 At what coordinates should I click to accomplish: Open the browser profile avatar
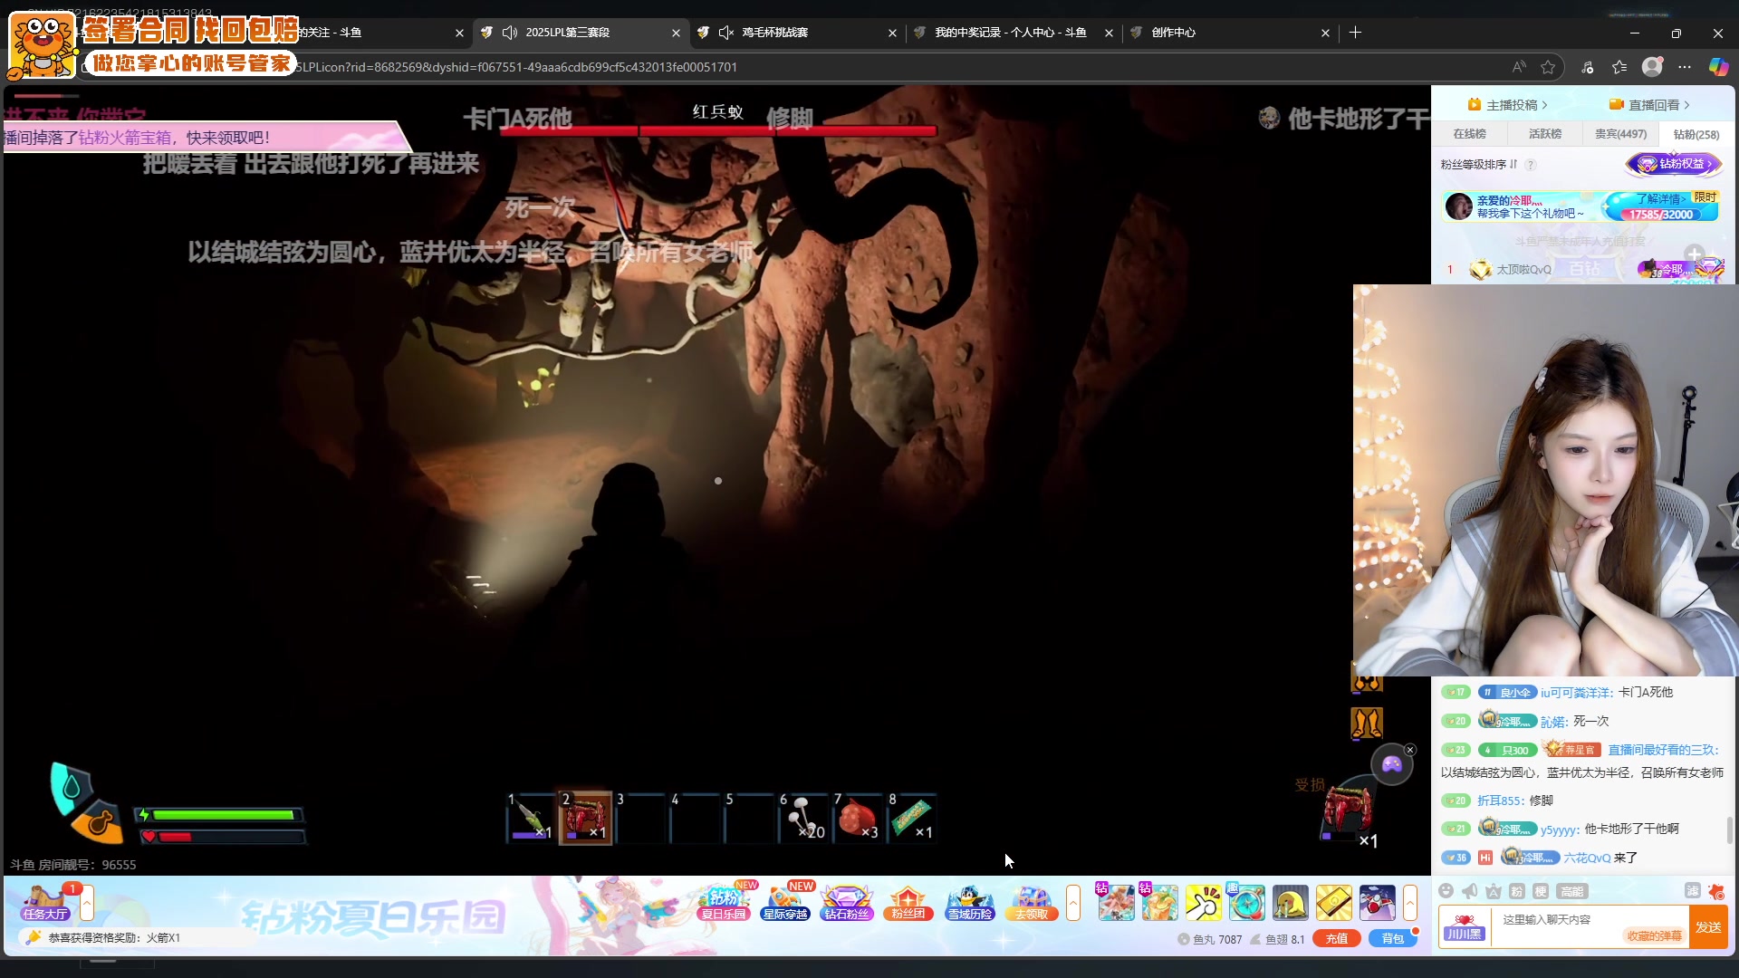pos(1653,67)
